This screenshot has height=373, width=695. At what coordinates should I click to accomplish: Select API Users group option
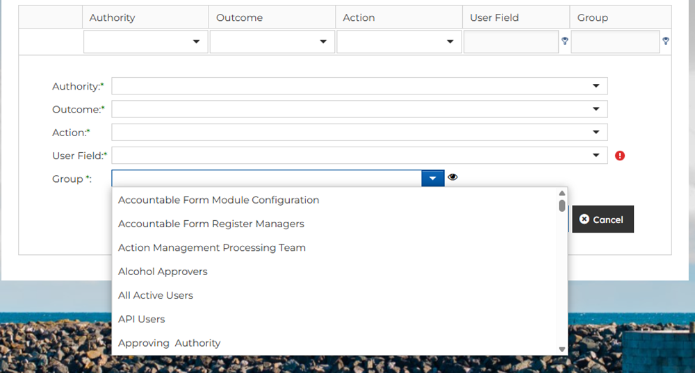click(x=142, y=320)
